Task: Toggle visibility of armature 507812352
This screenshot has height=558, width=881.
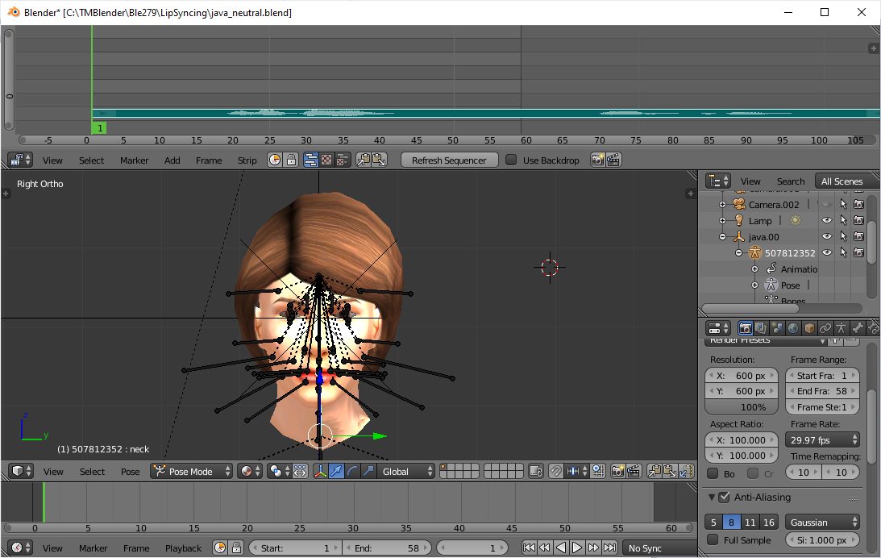Action: coord(827,253)
